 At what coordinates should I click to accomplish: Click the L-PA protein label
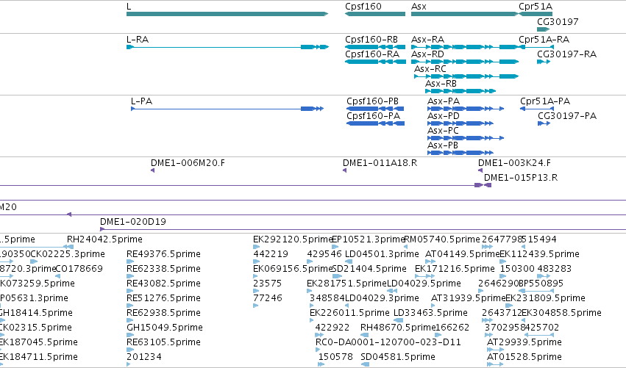(x=141, y=101)
